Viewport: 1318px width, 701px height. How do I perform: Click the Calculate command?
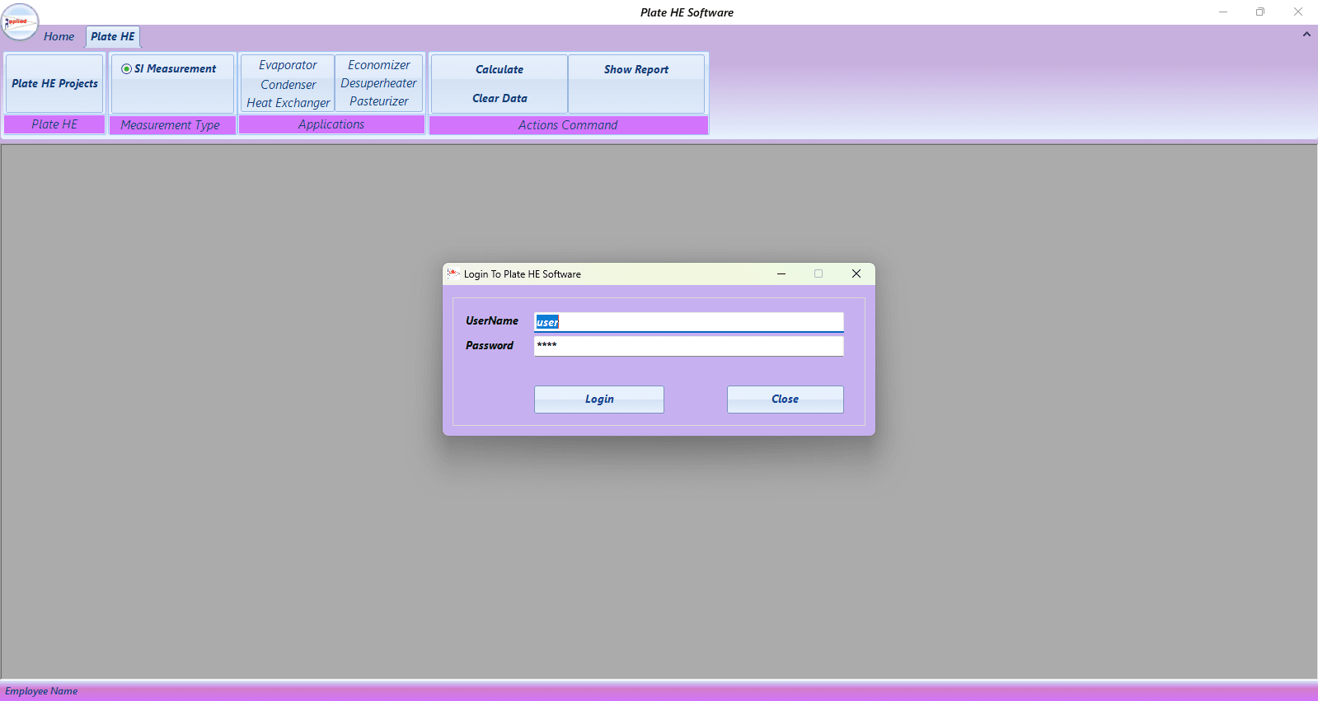[500, 69]
